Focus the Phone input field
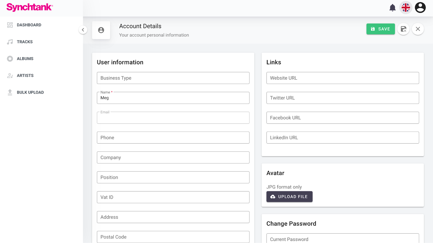The image size is (433, 243). (x=173, y=138)
